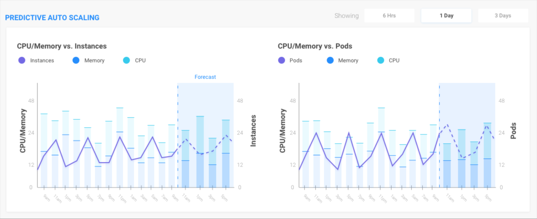Select the Forecast region in right chart
Screen dimensions: 537x219
click(467, 131)
